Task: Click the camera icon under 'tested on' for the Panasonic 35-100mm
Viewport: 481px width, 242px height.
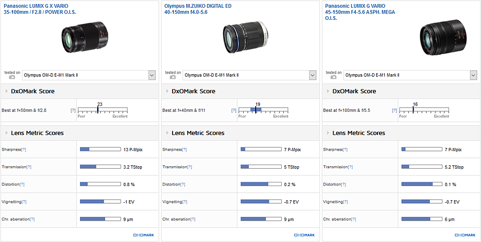Action: coord(12,77)
